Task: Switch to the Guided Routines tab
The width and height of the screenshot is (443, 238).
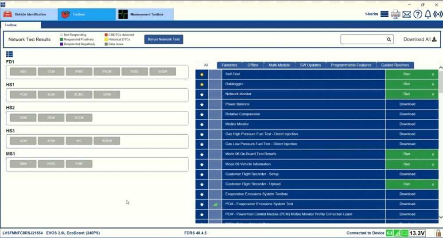Action: pos(395,65)
